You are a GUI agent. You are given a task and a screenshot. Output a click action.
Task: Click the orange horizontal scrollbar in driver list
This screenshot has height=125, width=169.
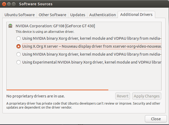(57, 90)
